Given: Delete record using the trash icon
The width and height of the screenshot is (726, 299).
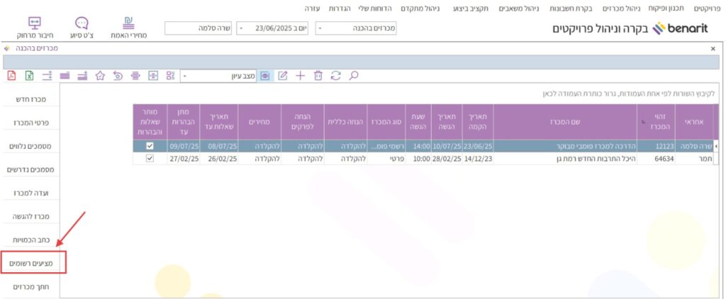Looking at the screenshot, I should 318,76.
